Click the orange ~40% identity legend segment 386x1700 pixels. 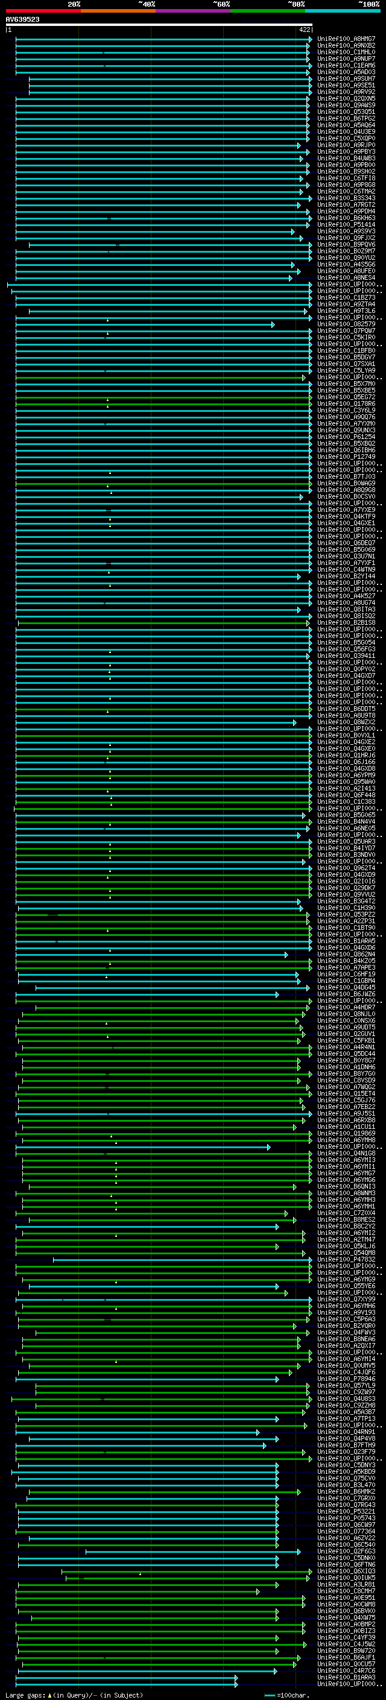tap(118, 11)
